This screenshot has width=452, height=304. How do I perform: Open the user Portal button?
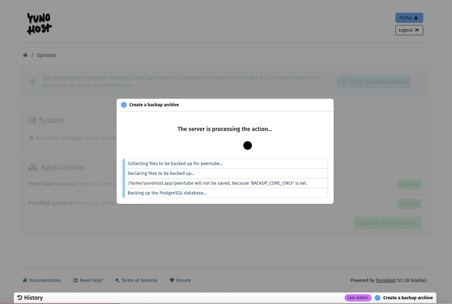coord(409,18)
